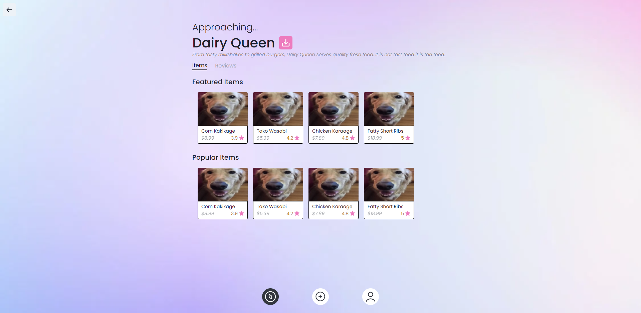Open Featured Fatty Short Ribs dog thumbnail
Screen dimensions: 641x313
(x=389, y=109)
